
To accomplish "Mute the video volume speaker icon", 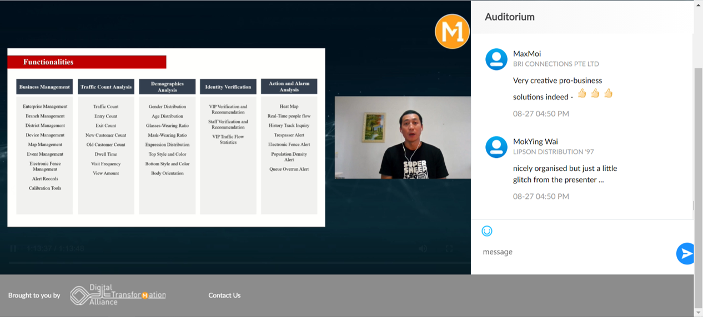I will [x=423, y=249].
